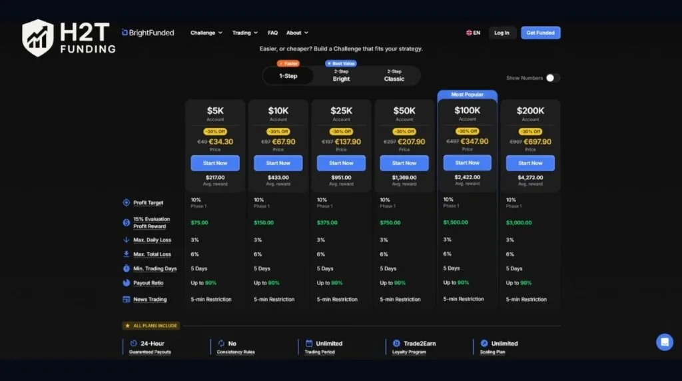Screen dimensions: 682x381
Task: Click the Profit Target icon
Action: 126,202
